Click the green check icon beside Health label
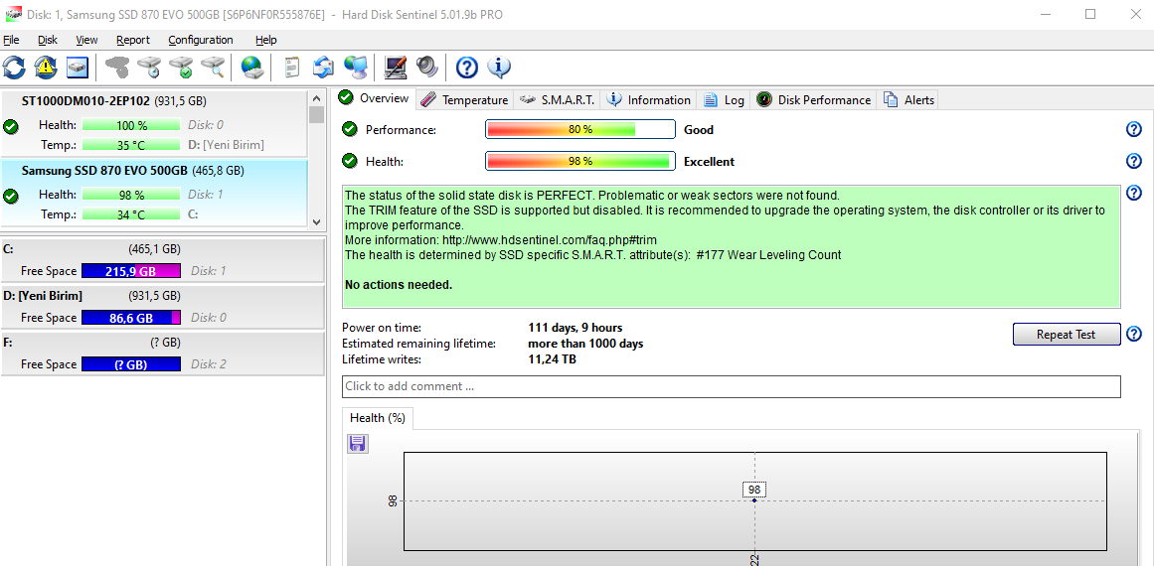The image size is (1154, 566). pyautogui.click(x=350, y=161)
